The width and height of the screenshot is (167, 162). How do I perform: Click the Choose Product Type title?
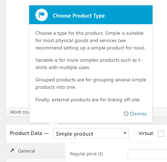coord(79,16)
